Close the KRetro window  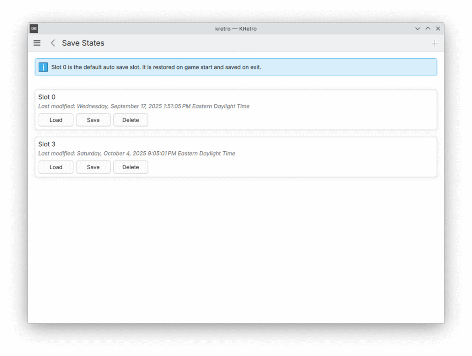point(438,29)
